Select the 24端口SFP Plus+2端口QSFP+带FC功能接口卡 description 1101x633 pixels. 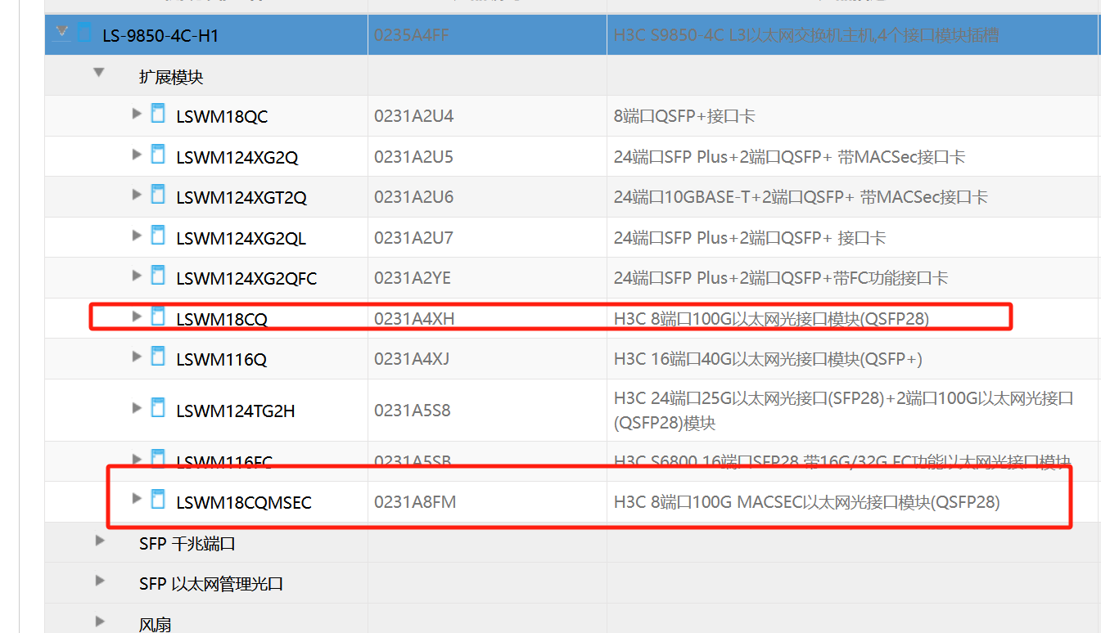pos(781,278)
